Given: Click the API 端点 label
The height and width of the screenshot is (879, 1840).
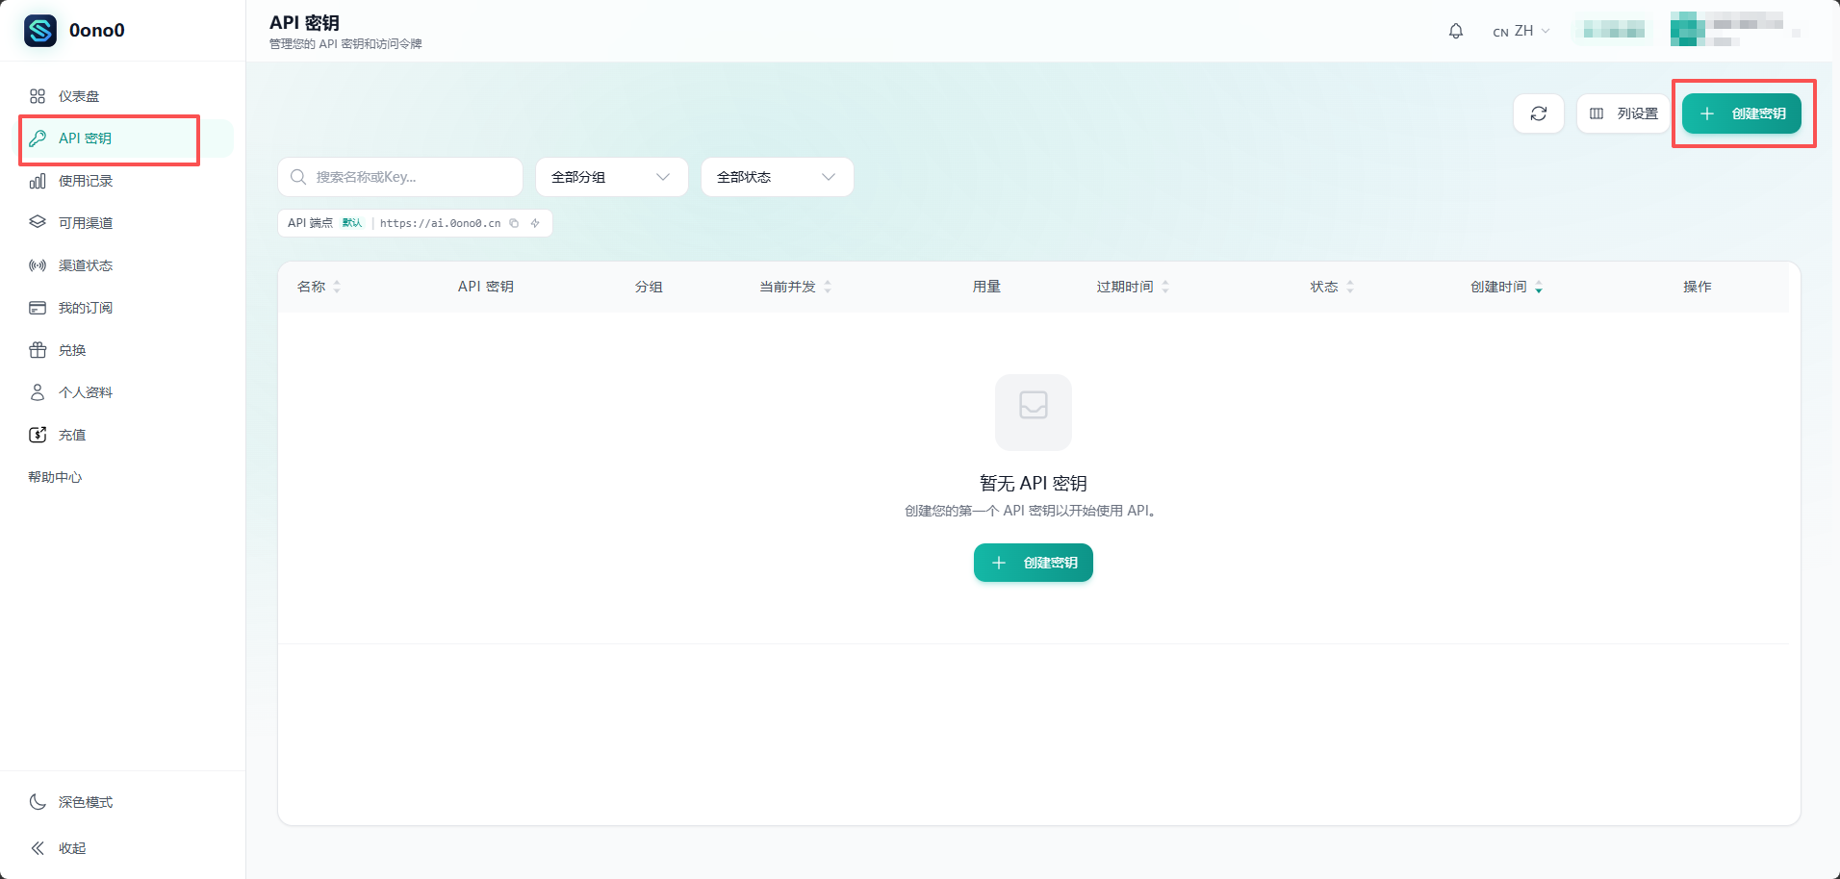Looking at the screenshot, I should 310,223.
